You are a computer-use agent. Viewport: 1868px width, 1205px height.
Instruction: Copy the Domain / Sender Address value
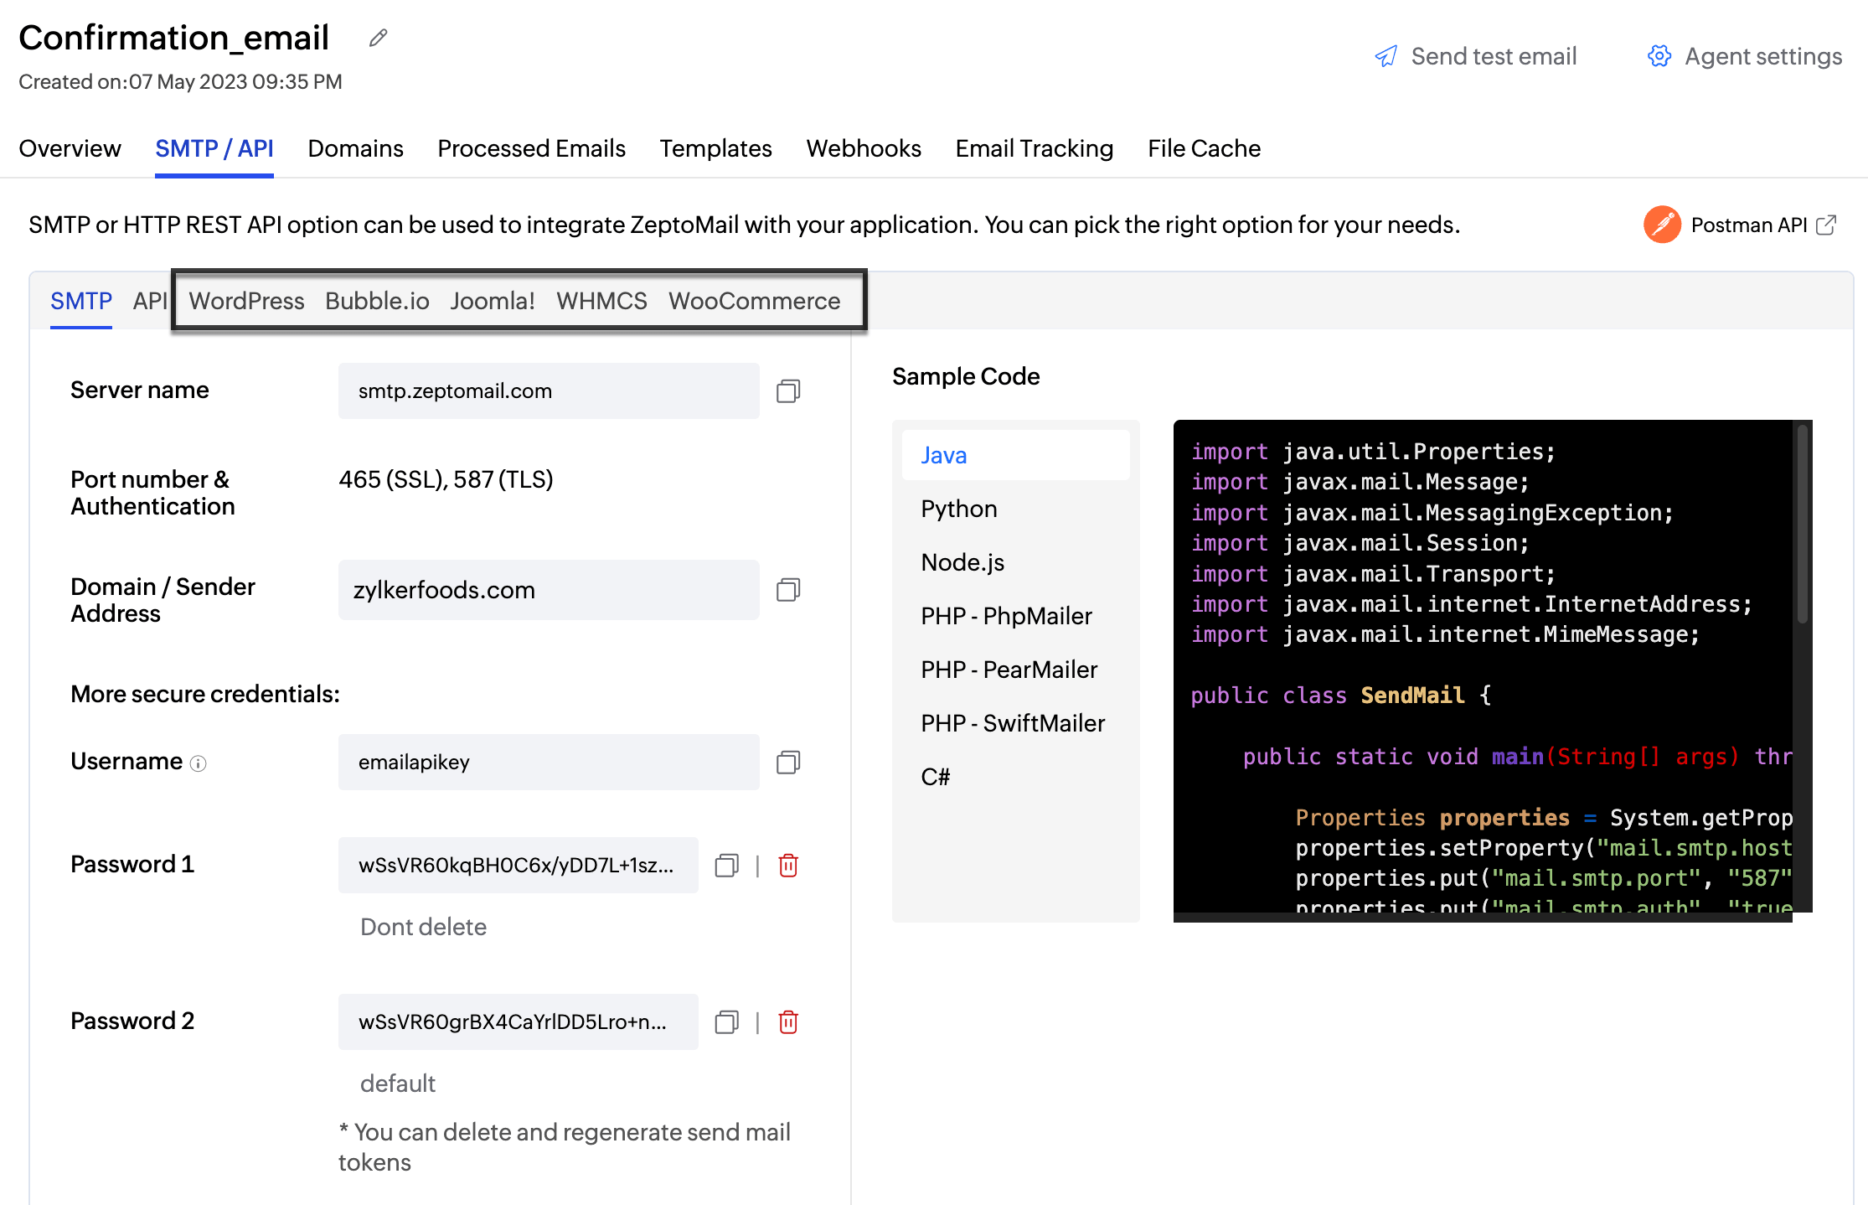788,590
